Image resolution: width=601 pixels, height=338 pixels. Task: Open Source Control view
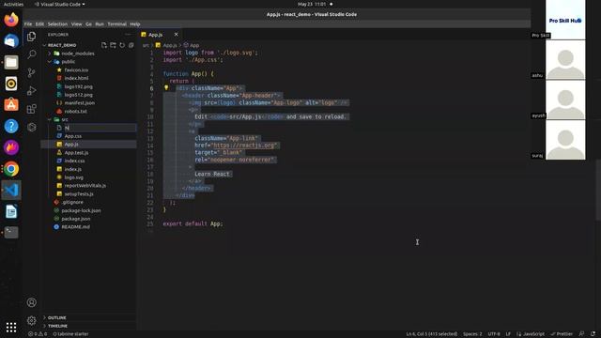point(32,72)
